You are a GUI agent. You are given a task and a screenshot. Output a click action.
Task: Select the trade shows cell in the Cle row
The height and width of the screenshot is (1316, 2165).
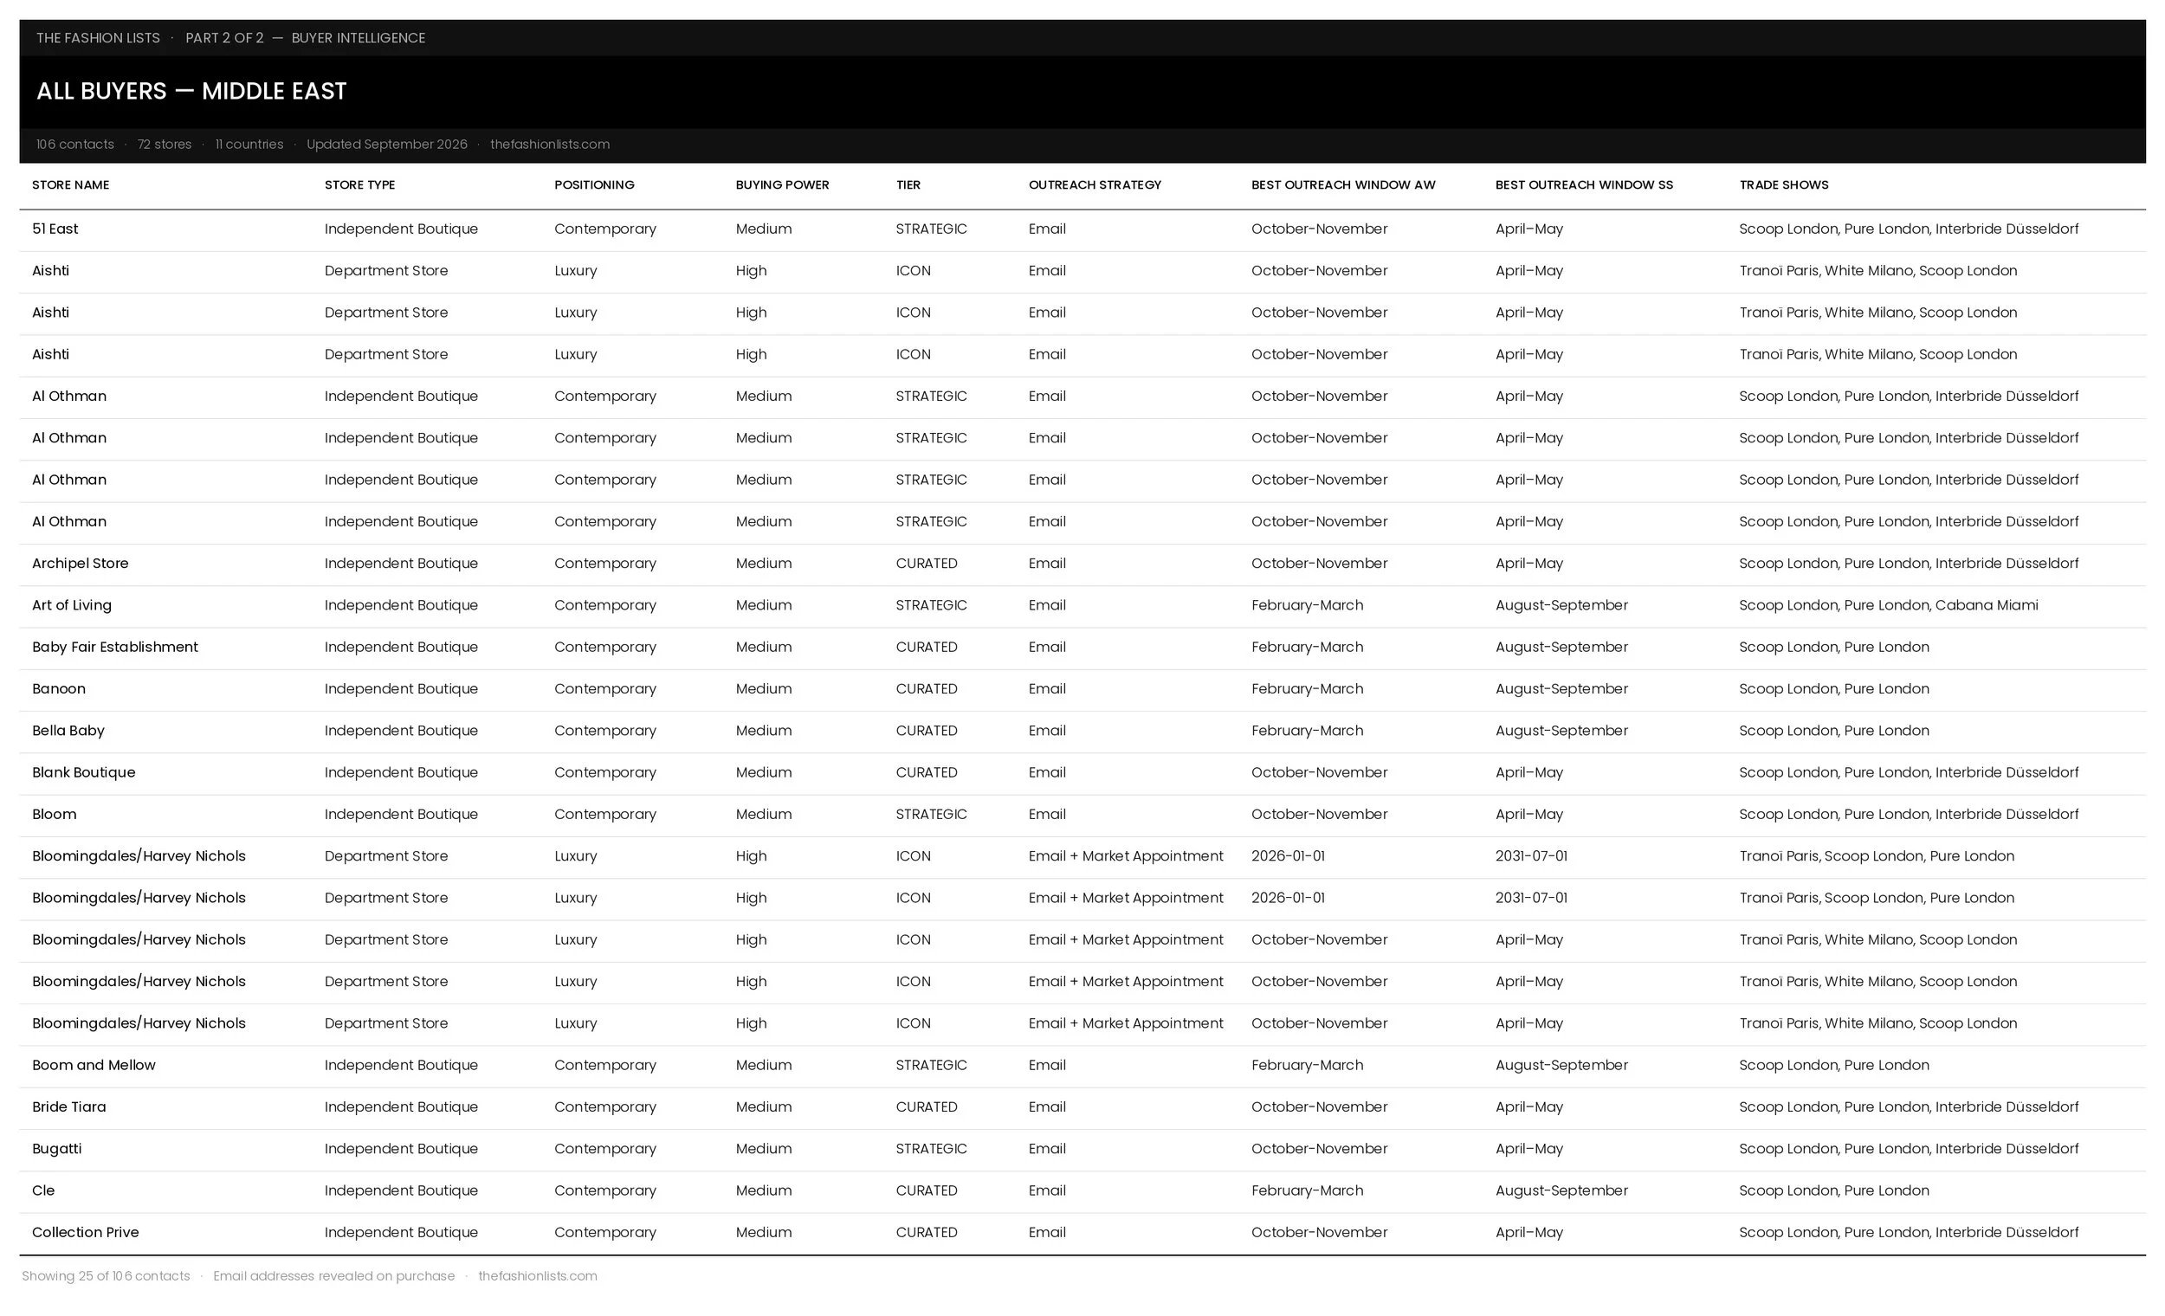tap(1833, 1190)
